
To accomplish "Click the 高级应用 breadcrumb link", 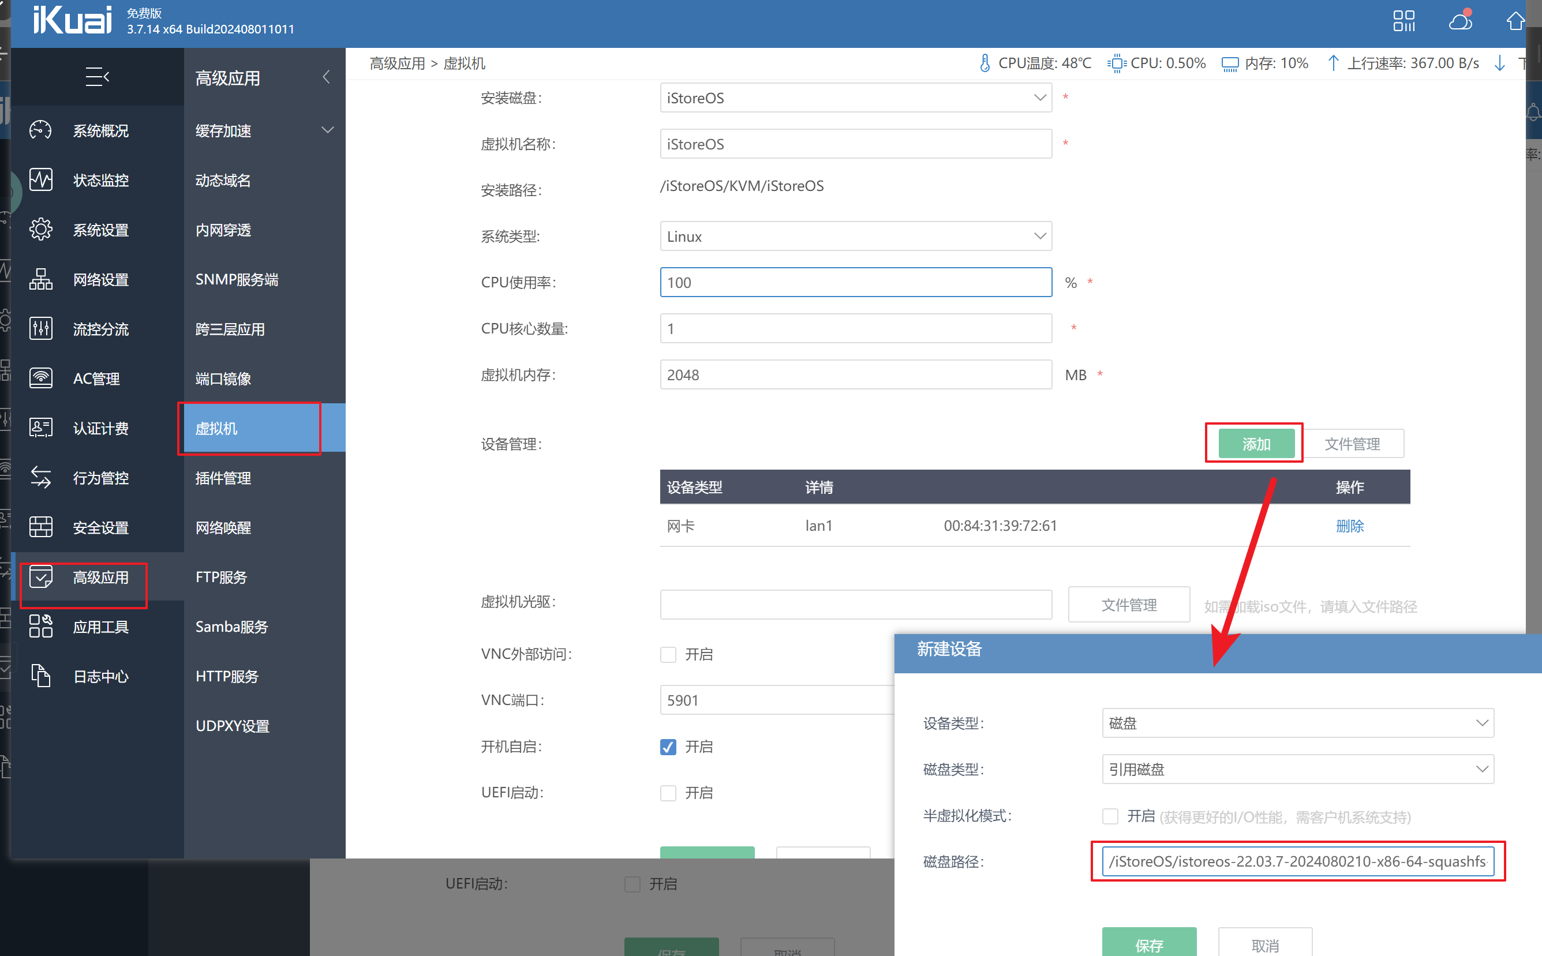I will pyautogui.click(x=397, y=63).
